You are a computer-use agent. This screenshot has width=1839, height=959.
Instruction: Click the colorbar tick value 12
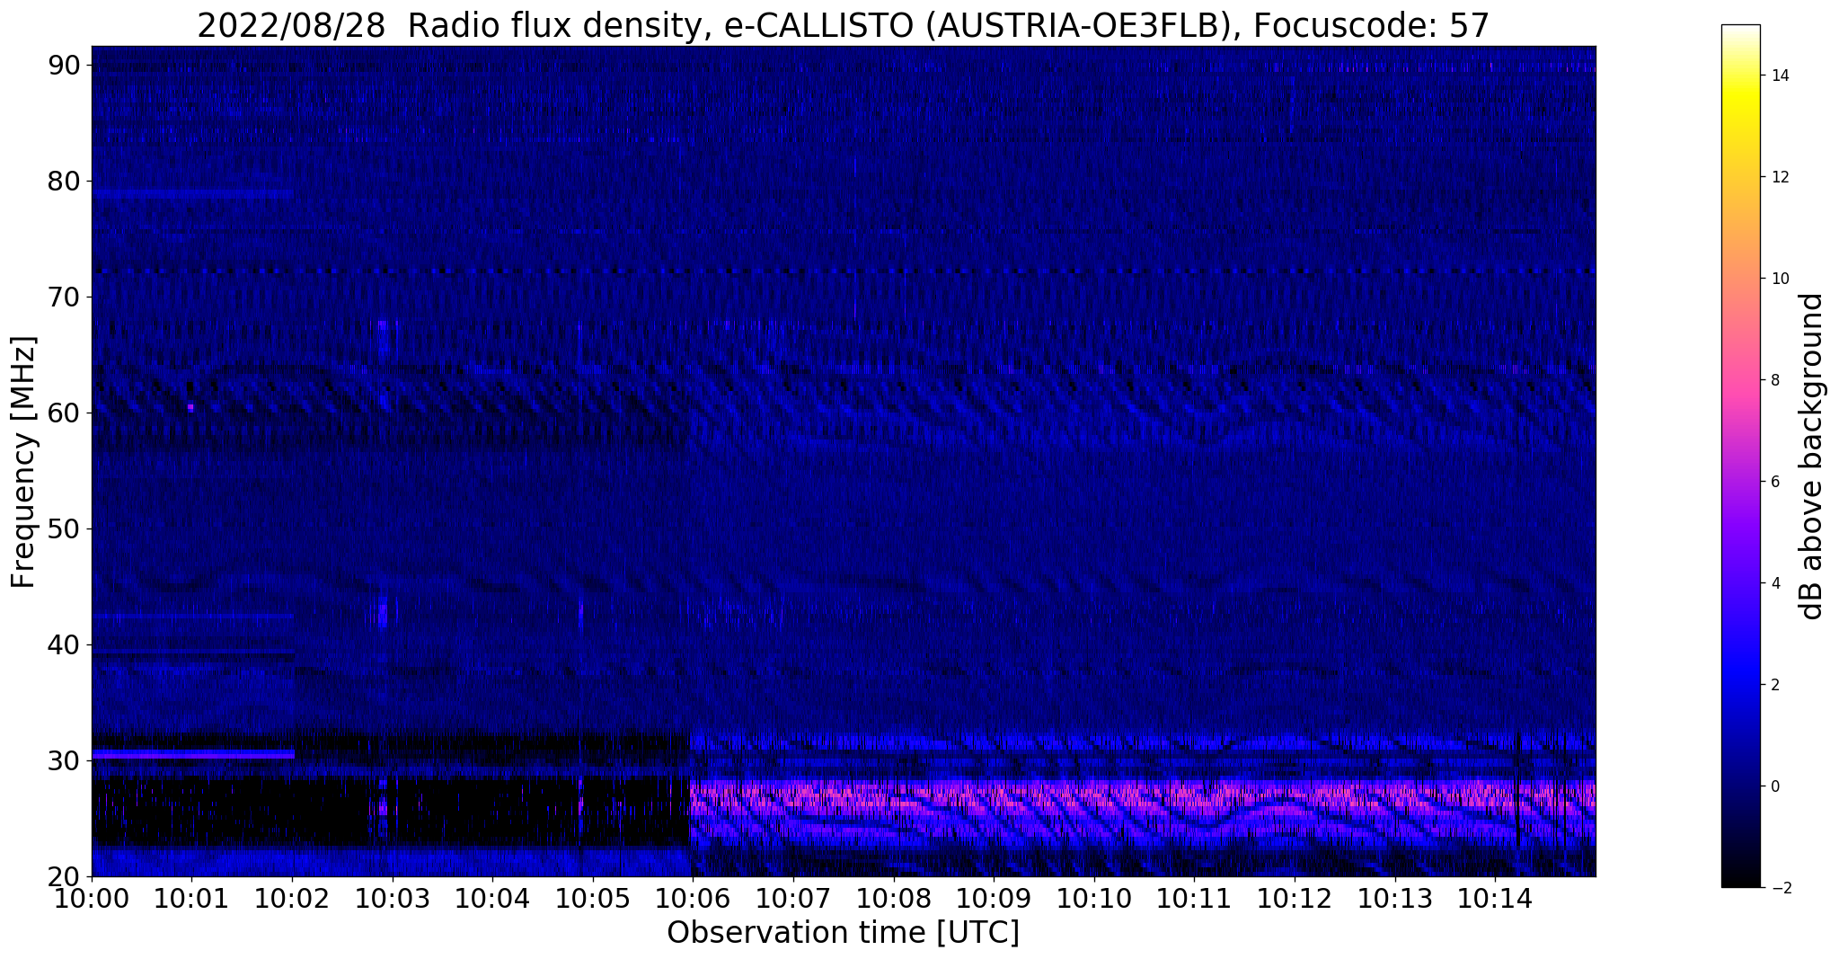pyautogui.click(x=1780, y=177)
